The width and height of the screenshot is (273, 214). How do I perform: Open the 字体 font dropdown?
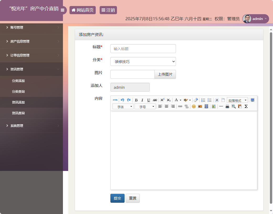point(123,106)
